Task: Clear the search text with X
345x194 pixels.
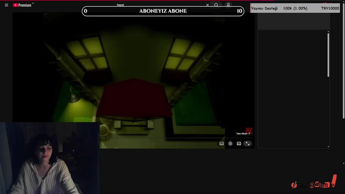Action: [208, 5]
